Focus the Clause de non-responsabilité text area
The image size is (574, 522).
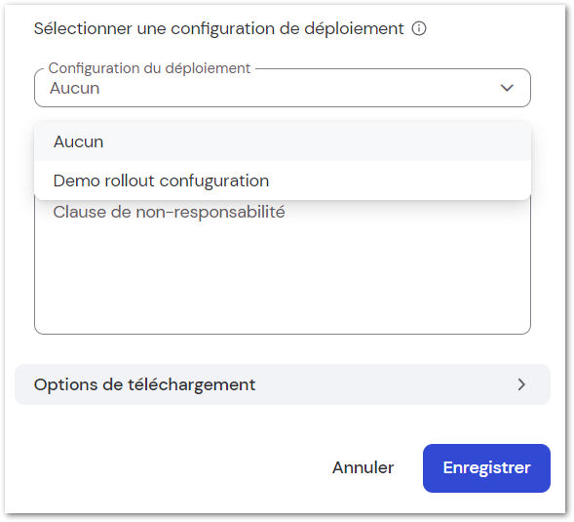pos(283,267)
